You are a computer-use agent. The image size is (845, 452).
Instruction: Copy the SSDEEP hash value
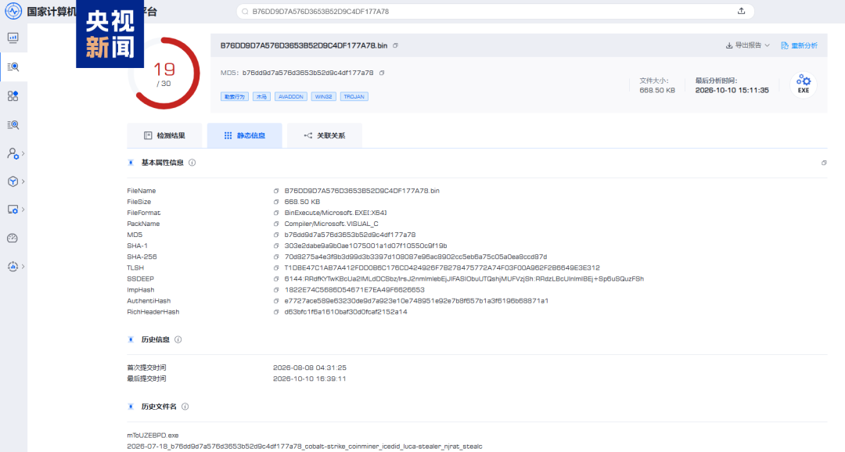tap(276, 279)
